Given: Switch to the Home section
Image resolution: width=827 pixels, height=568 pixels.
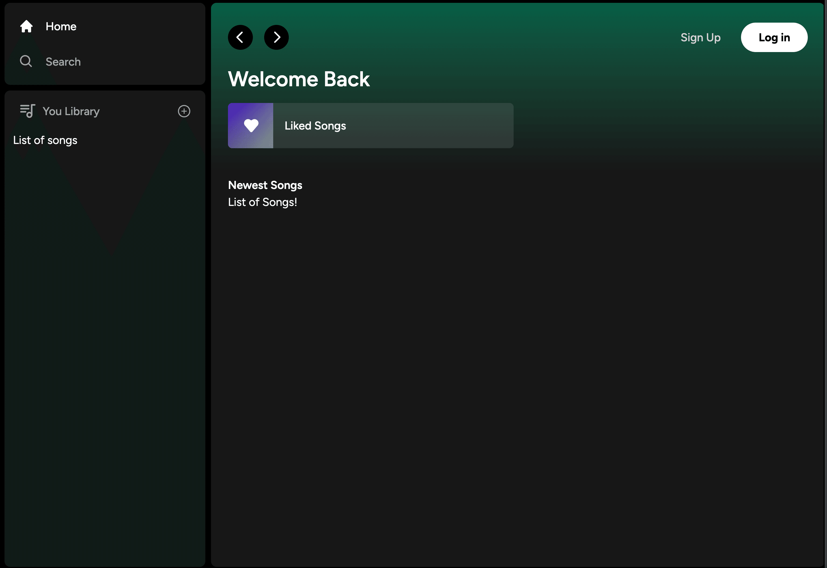Looking at the screenshot, I should tap(61, 26).
